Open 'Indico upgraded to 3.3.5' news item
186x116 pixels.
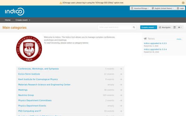(155, 43)
